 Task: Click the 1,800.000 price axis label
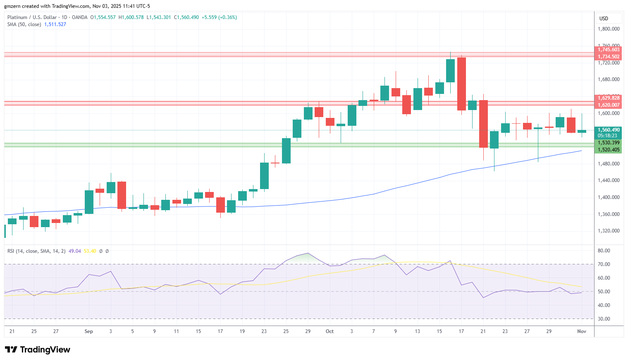pyautogui.click(x=609, y=29)
